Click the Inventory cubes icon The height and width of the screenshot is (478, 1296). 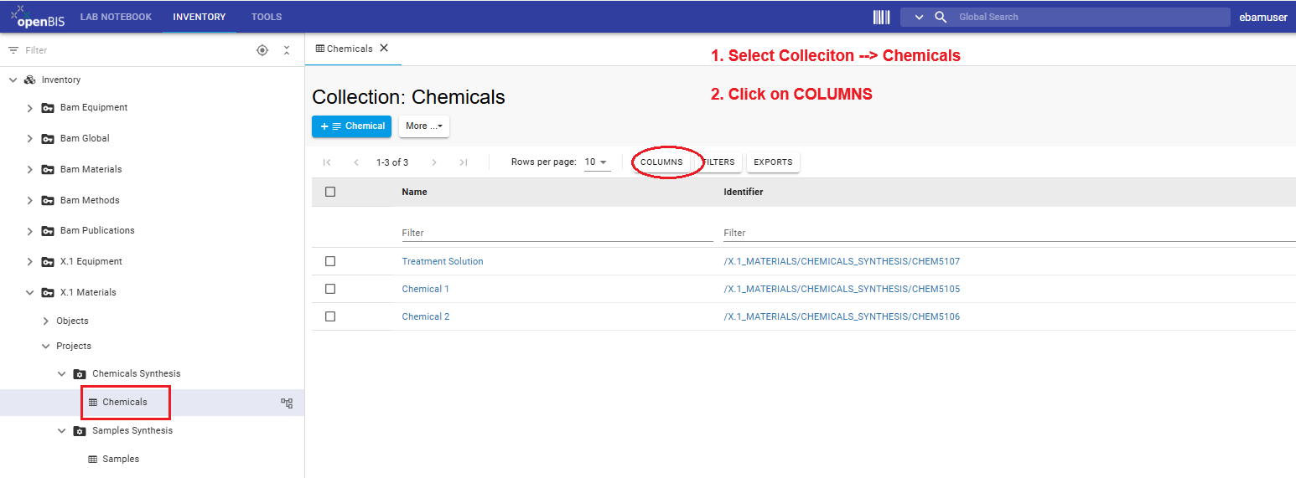[30, 80]
